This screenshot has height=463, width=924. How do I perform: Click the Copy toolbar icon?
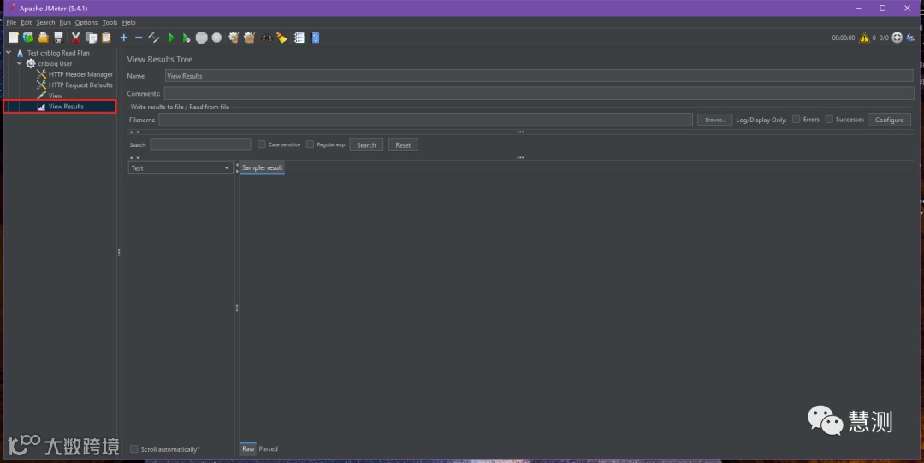click(92, 38)
